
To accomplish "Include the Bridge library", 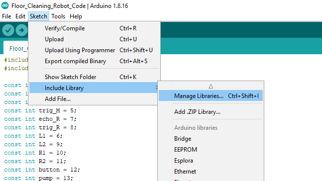I will pos(211,139).
